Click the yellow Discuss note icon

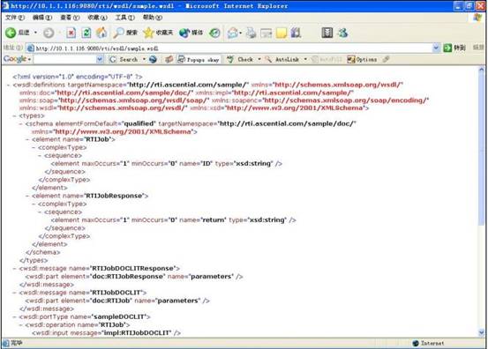click(x=282, y=33)
